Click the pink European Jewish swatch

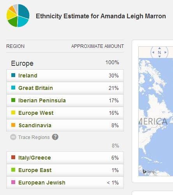point(13,182)
